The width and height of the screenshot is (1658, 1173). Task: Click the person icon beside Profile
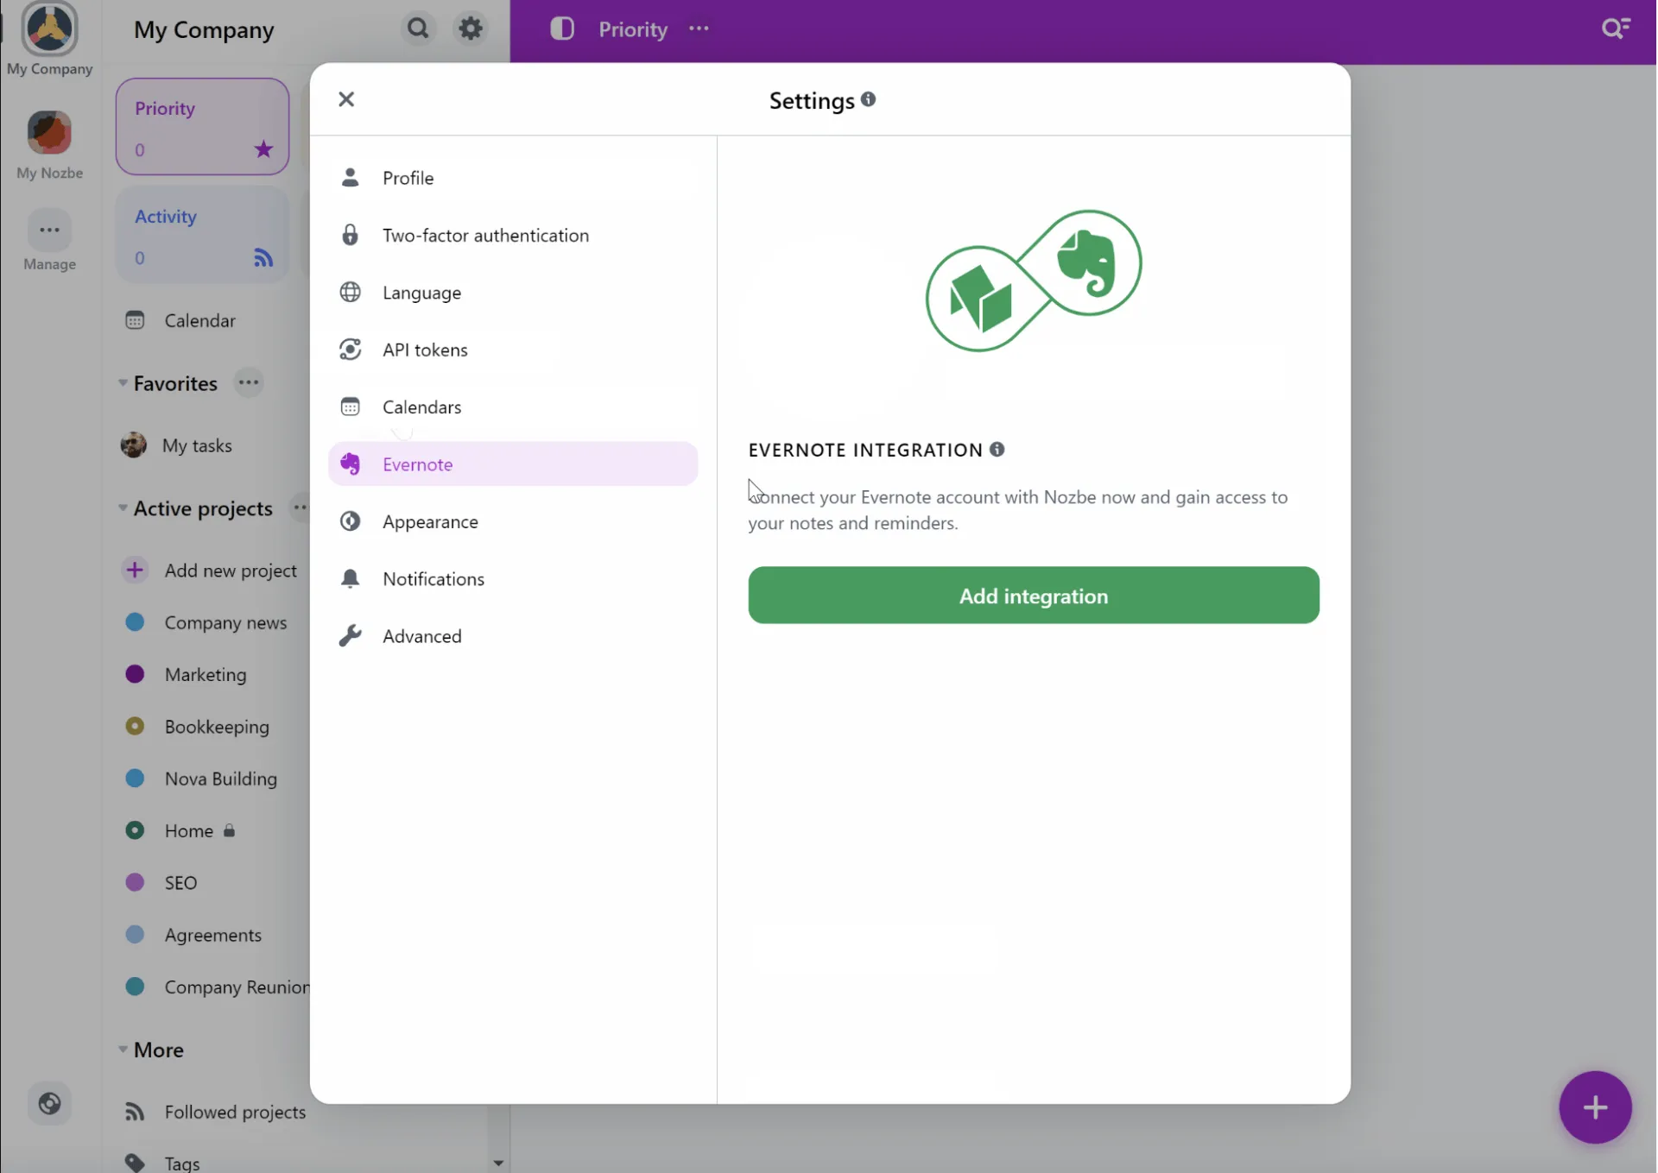tap(350, 177)
